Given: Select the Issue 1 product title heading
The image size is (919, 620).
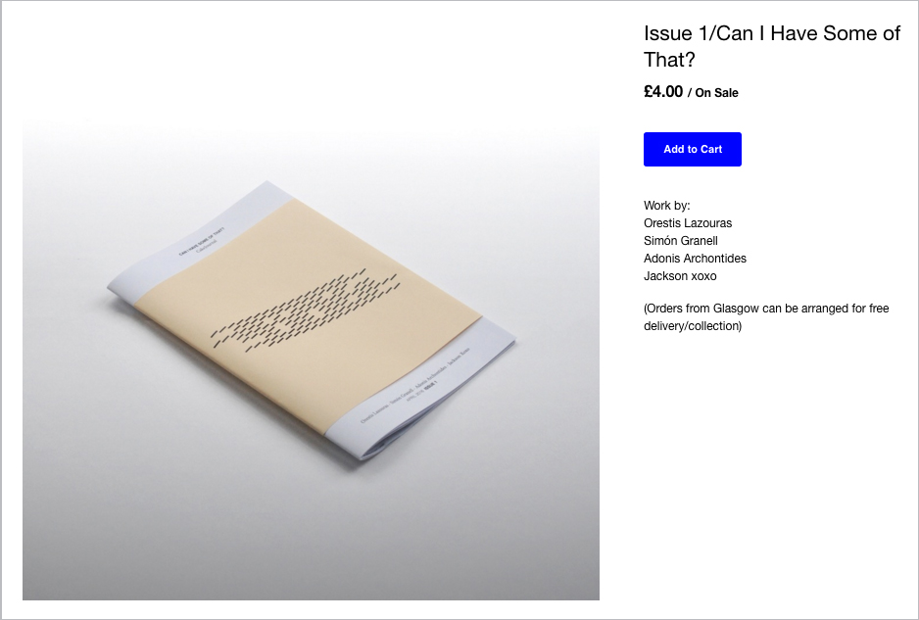Looking at the screenshot, I should coord(772,46).
